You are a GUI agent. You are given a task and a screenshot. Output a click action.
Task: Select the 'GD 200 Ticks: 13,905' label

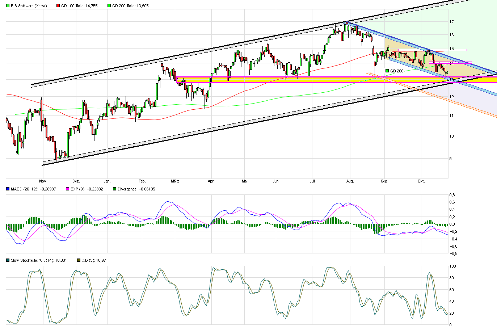130,6
